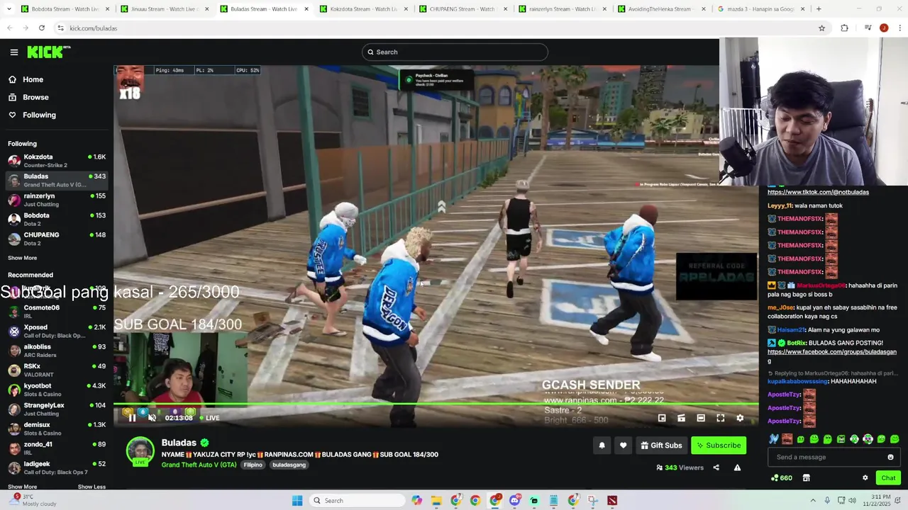Open Browse in sidebar
Screen dimensions: 908x510
[28, 97]
